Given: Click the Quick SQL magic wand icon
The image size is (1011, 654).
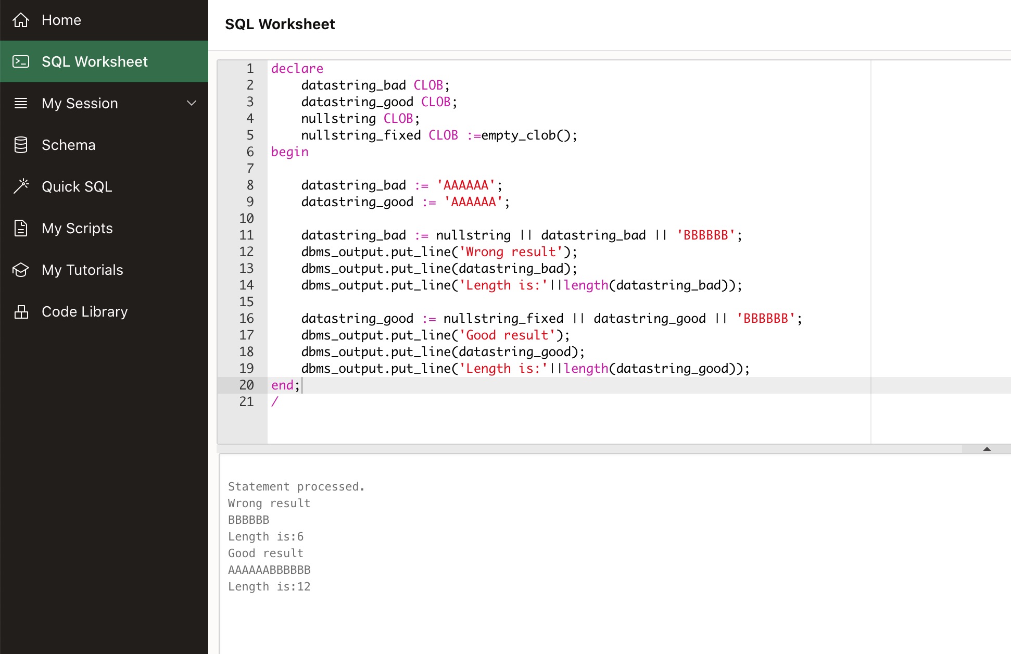Looking at the screenshot, I should 21,186.
